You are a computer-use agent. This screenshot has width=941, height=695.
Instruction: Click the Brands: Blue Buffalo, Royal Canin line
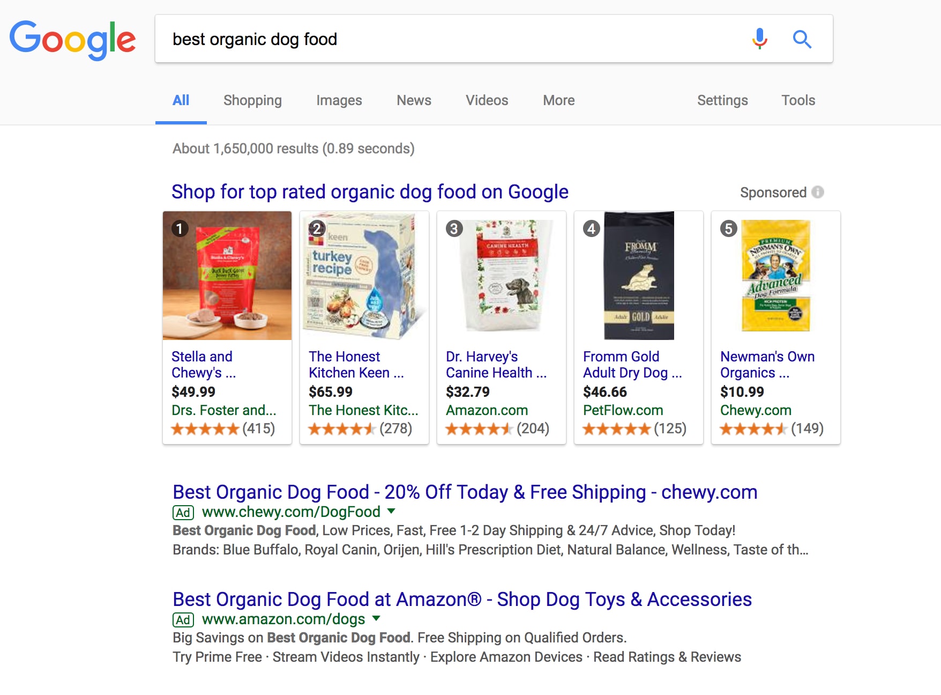coord(490,550)
